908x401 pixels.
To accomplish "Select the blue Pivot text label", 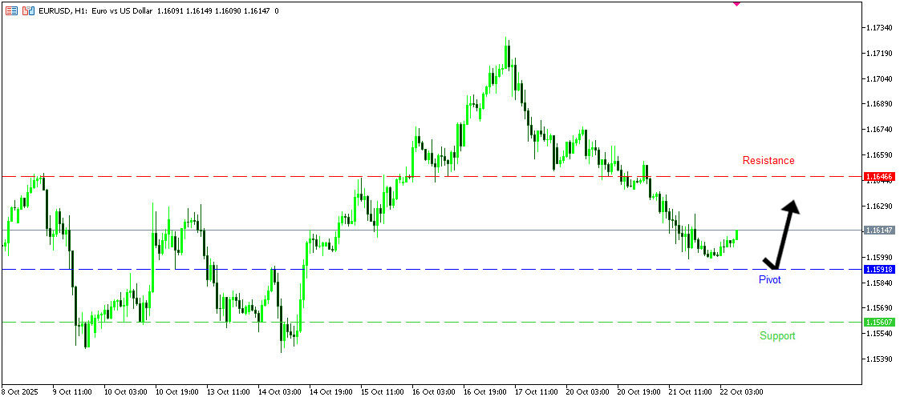I will (x=769, y=280).
